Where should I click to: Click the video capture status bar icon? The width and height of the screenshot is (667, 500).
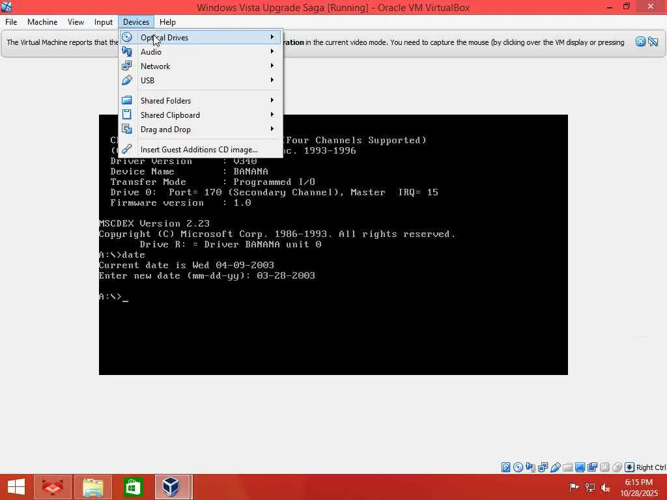click(x=592, y=467)
